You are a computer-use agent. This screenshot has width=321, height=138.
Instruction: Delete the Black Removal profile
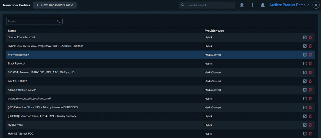pos(310,64)
